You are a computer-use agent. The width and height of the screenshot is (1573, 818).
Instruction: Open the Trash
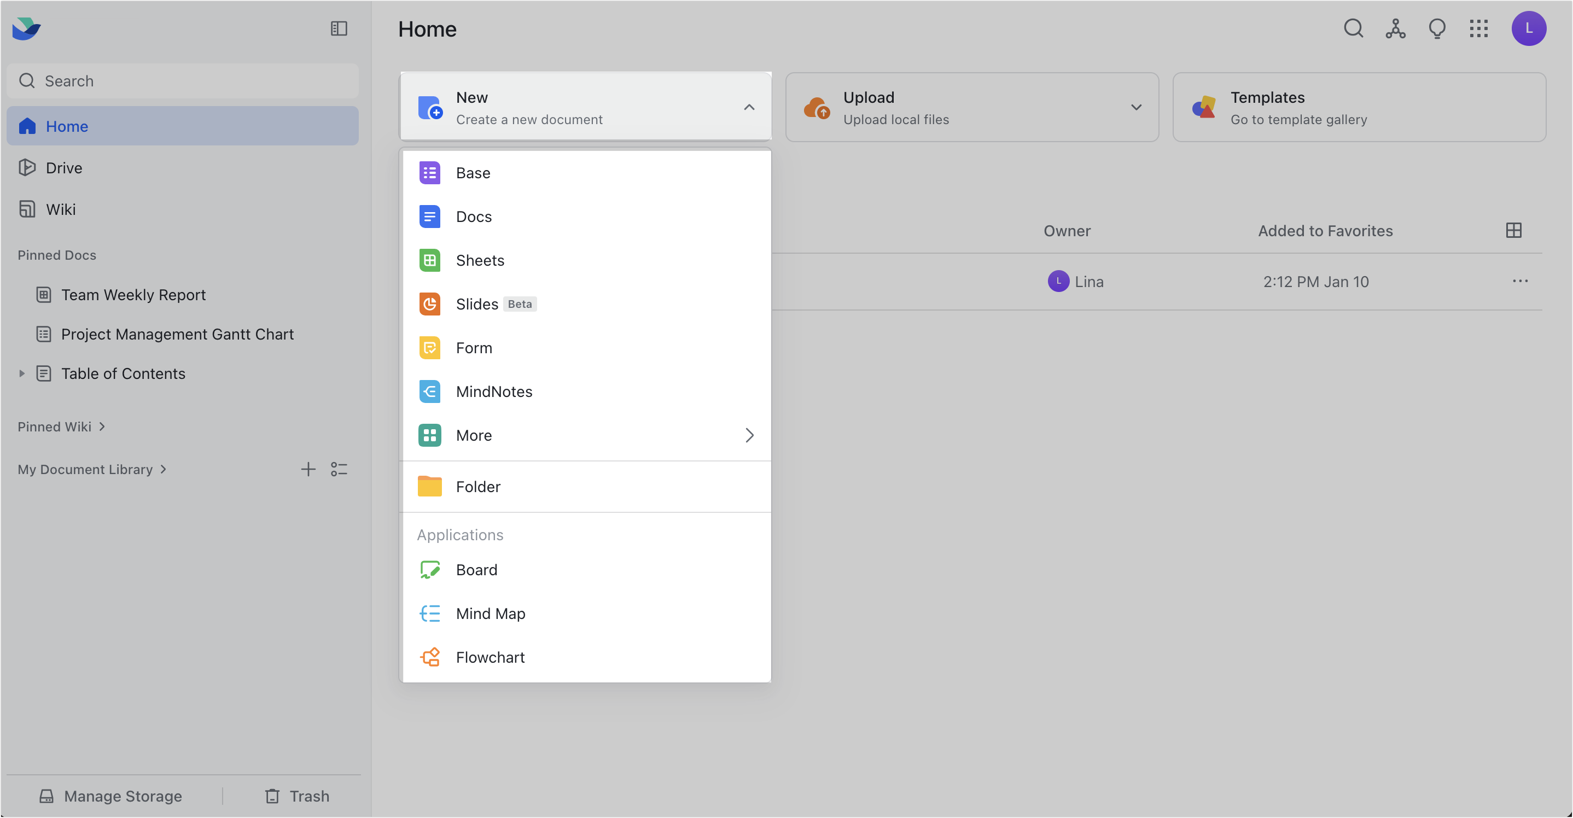(298, 796)
